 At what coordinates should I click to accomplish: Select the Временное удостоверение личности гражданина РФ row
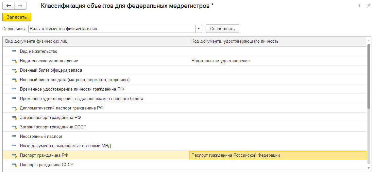[72, 89]
